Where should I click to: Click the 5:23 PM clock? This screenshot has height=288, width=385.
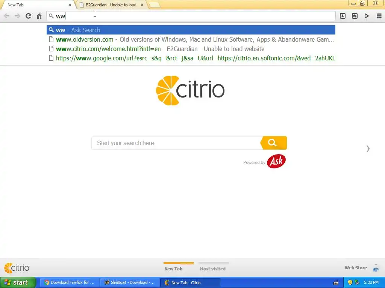click(x=371, y=282)
